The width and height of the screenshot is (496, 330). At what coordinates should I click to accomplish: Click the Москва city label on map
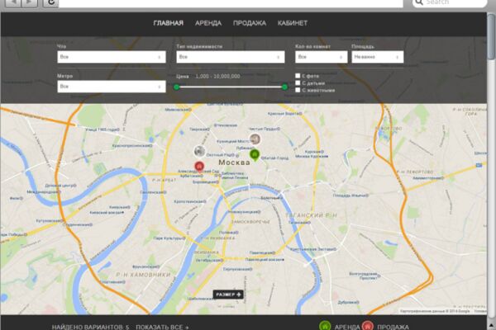[234, 163]
